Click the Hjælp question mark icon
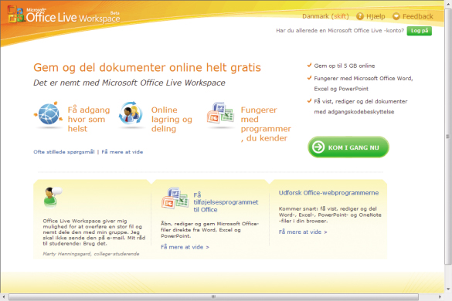452x301 pixels. pyautogui.click(x=360, y=16)
